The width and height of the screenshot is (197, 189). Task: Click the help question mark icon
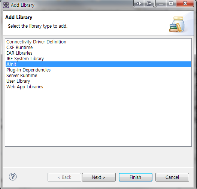(x=13, y=177)
